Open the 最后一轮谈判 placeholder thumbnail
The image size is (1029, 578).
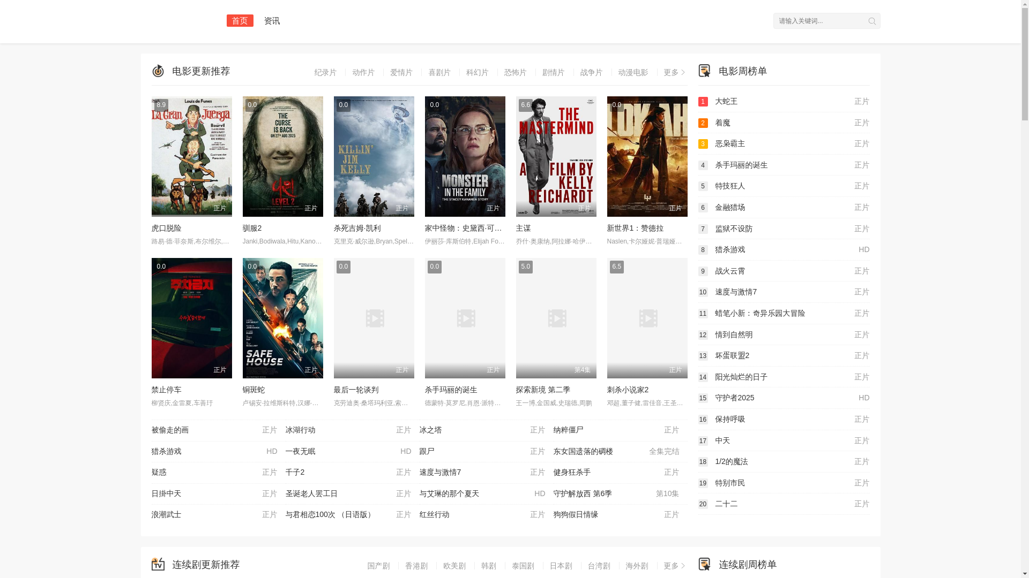pyautogui.click(x=374, y=318)
